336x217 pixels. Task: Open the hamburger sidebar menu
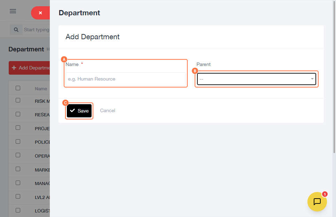(x=13, y=11)
